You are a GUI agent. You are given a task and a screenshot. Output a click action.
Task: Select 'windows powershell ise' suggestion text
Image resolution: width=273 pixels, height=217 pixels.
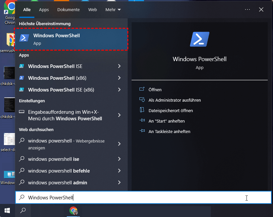point(54,159)
